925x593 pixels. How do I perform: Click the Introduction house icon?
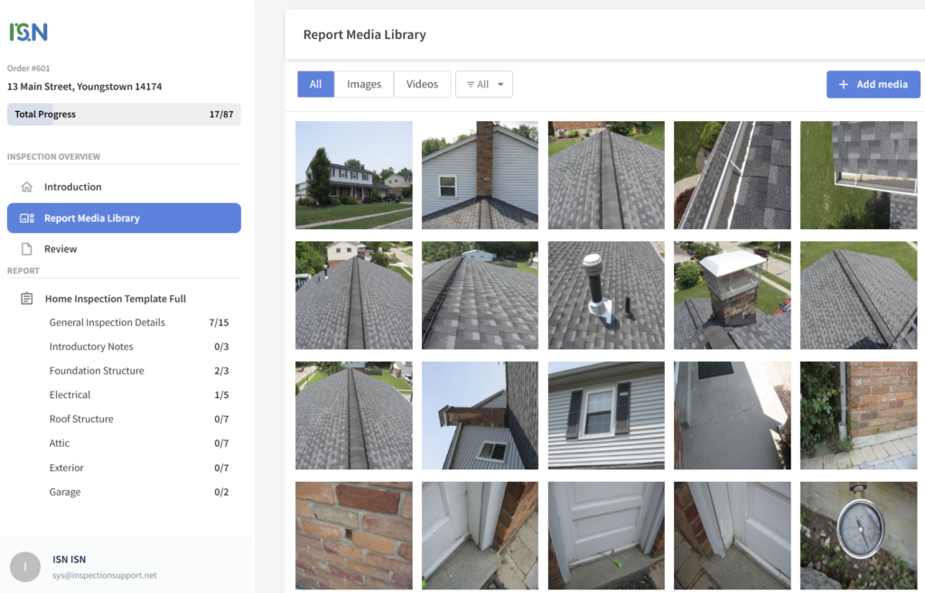[x=26, y=187]
